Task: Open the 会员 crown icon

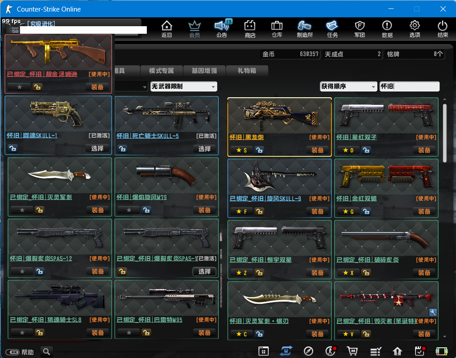Action: pyautogui.click(x=194, y=29)
